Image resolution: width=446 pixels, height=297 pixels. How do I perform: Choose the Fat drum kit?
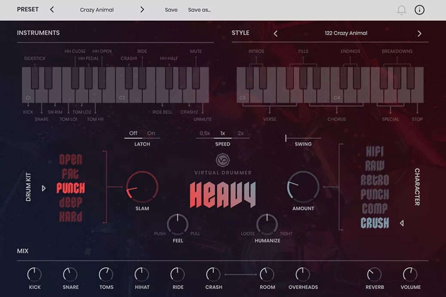[70, 174]
